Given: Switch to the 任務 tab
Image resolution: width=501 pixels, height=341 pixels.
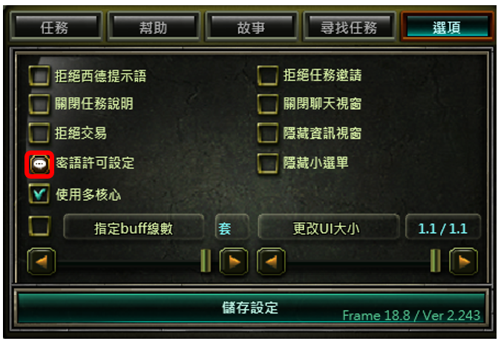Looking at the screenshot, I should (x=56, y=27).
